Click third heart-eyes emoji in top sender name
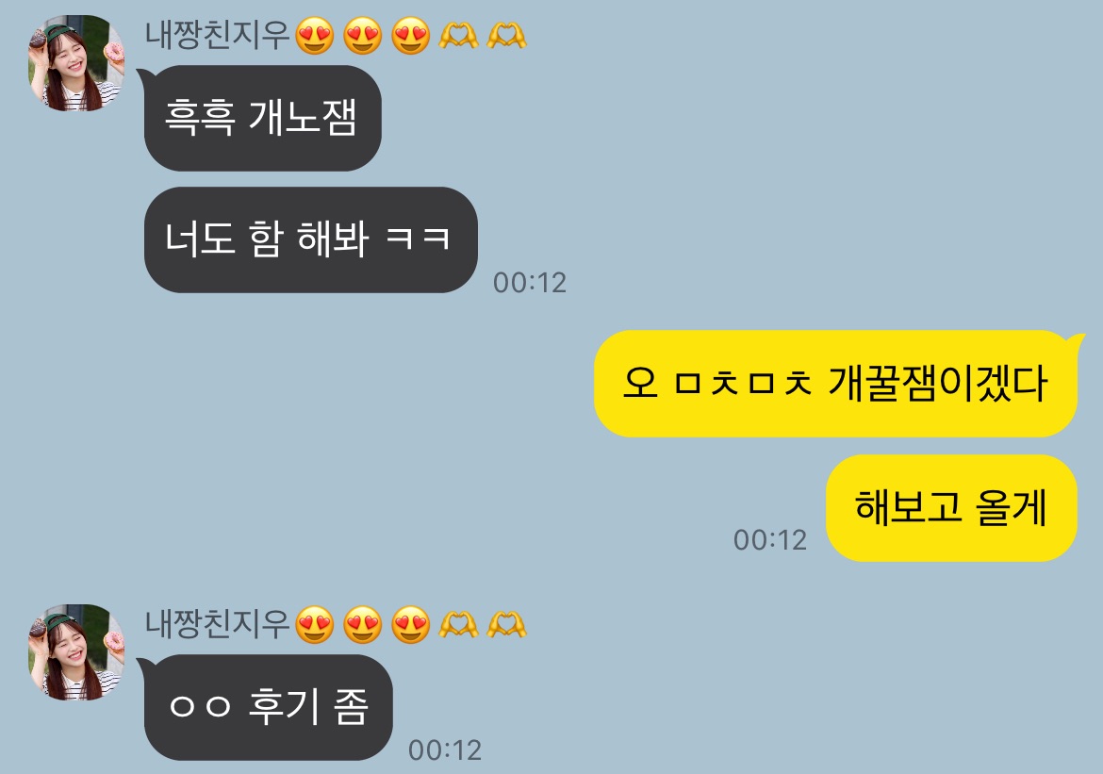 (411, 35)
